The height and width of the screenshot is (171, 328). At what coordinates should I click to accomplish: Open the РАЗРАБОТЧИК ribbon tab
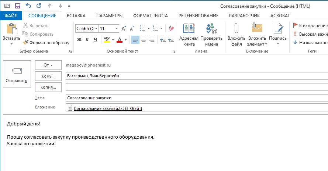pos(244,16)
